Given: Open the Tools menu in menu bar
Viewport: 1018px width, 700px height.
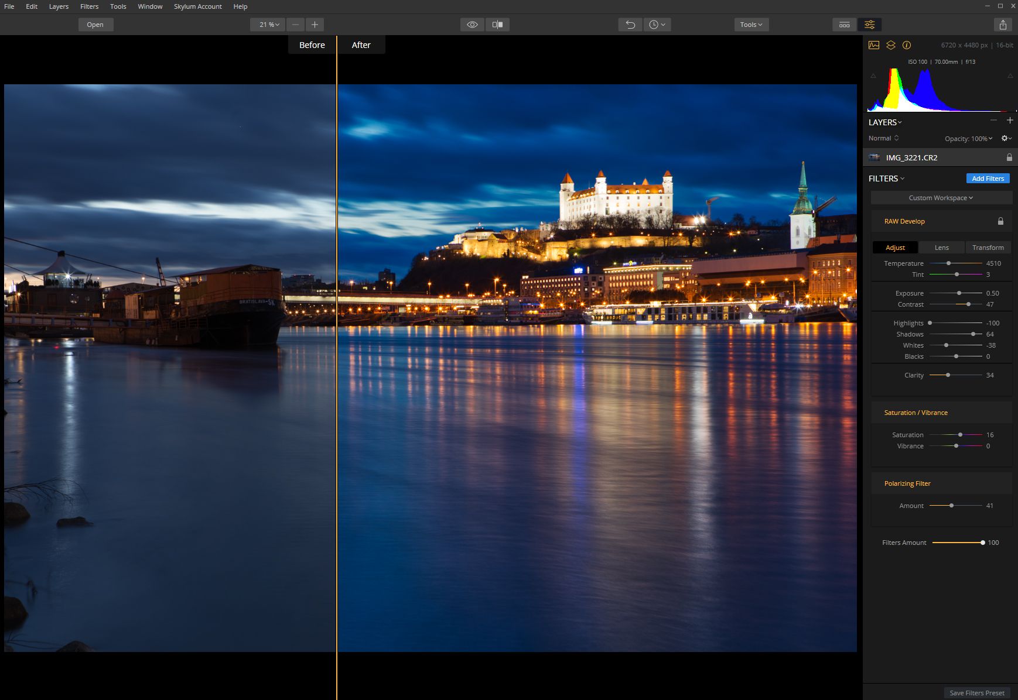Looking at the screenshot, I should pyautogui.click(x=118, y=6).
